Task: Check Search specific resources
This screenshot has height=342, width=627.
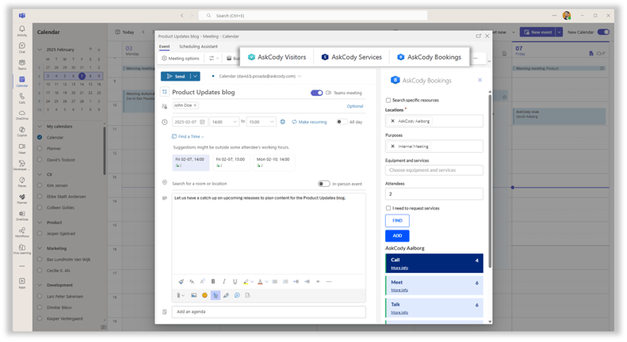Action: 388,101
